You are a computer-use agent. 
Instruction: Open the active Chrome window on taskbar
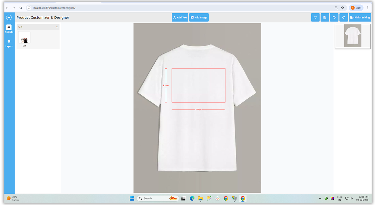[243, 198]
